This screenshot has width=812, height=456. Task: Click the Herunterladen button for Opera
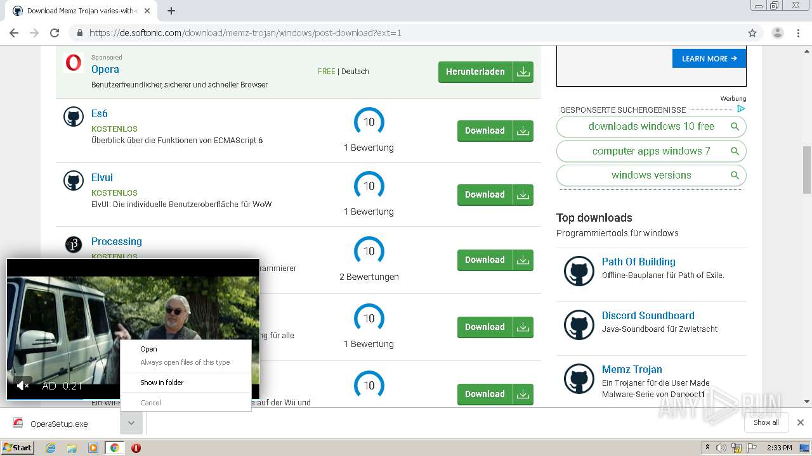[x=486, y=72]
